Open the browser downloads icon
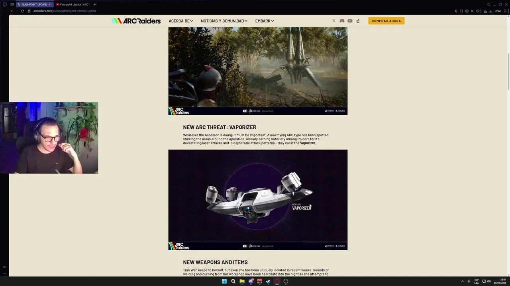The width and height of the screenshot is (510, 286). coord(491,11)
